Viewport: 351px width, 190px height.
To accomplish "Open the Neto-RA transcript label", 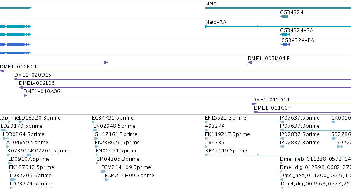I will tap(216, 22).
